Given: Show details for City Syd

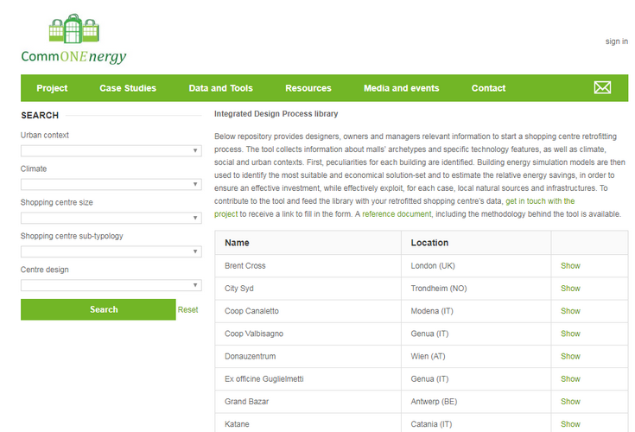Looking at the screenshot, I should tap(570, 289).
